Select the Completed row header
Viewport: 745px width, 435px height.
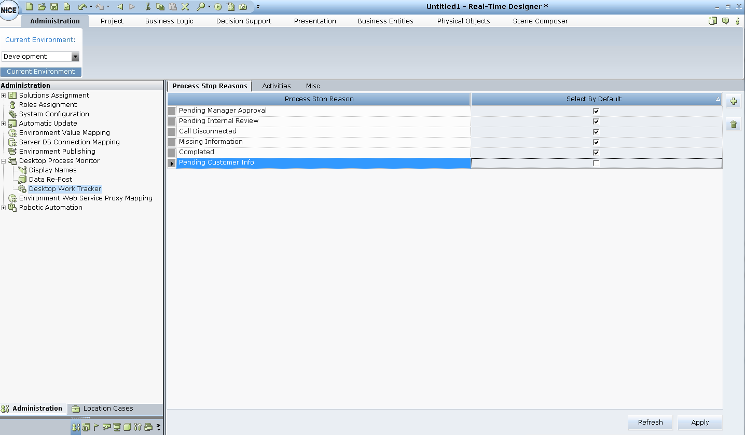172,153
